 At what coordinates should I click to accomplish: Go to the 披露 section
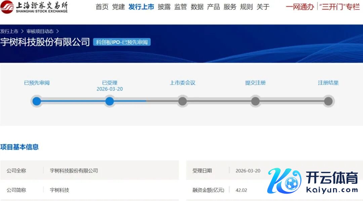tap(164, 7)
